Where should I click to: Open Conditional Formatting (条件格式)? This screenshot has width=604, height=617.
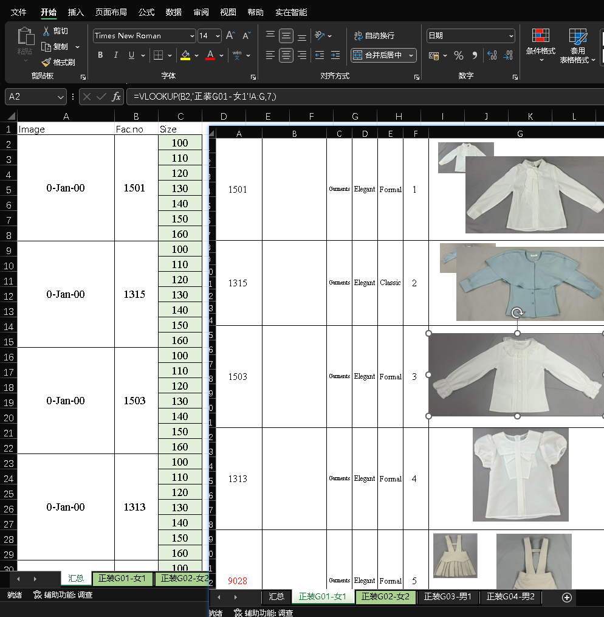pos(540,43)
